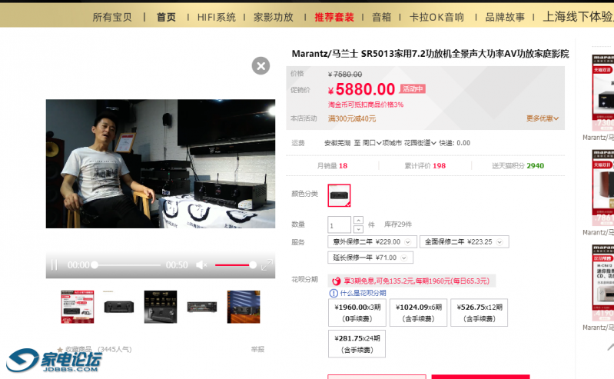Open the 花园街道 street dropdown
Viewport: 614px width, 379px height.
coord(420,143)
